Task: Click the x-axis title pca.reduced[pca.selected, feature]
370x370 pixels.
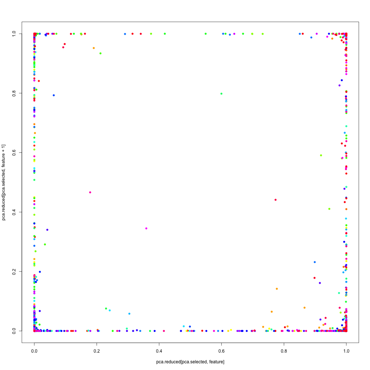Action: pyautogui.click(x=190, y=362)
